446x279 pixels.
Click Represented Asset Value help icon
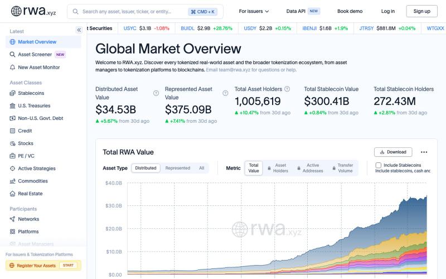click(x=225, y=93)
